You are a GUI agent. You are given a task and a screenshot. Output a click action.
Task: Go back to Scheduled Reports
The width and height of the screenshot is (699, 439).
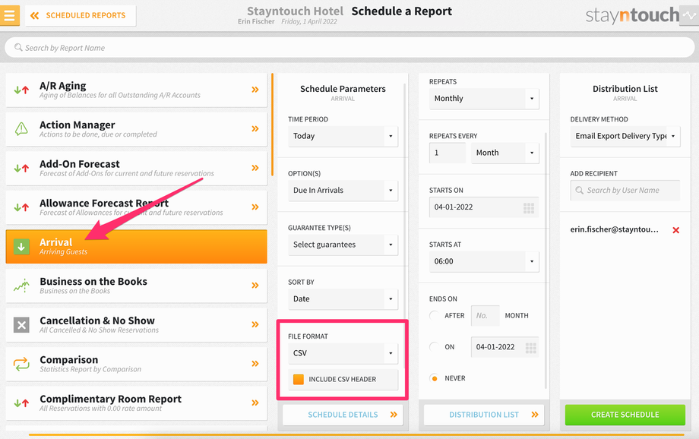pyautogui.click(x=81, y=16)
